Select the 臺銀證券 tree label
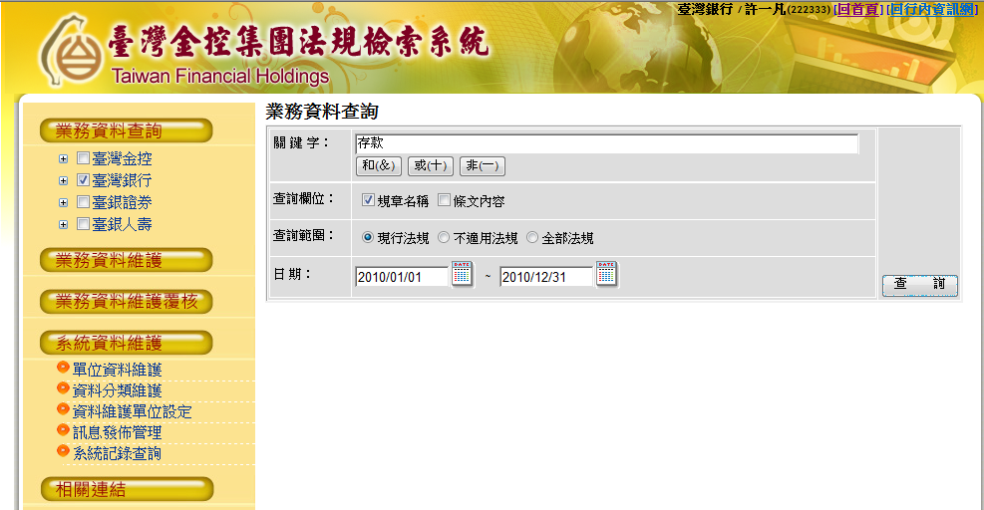This screenshot has height=510, width=984. coord(123,202)
